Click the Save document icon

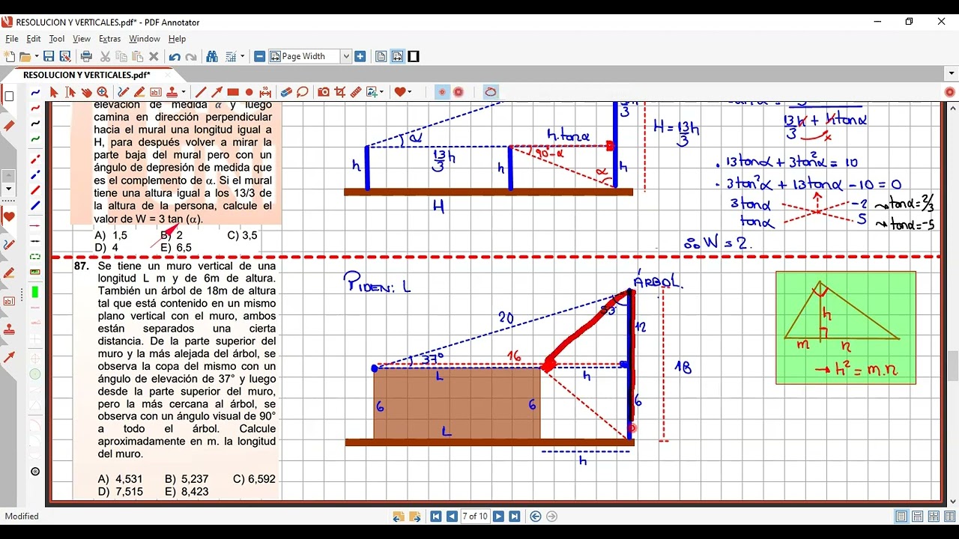[x=49, y=56]
